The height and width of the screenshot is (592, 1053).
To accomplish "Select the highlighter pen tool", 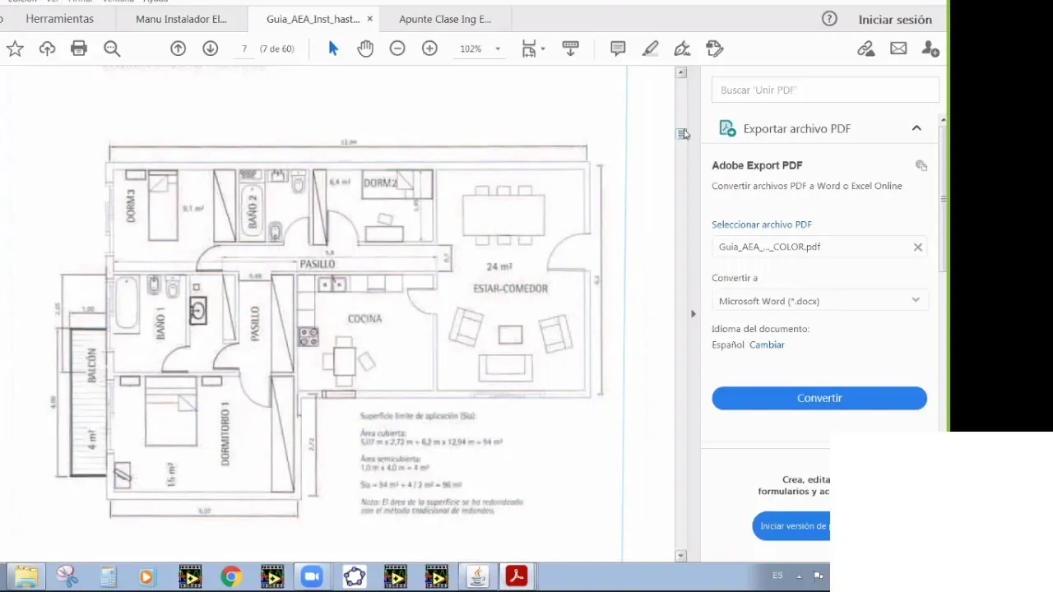I will (650, 49).
